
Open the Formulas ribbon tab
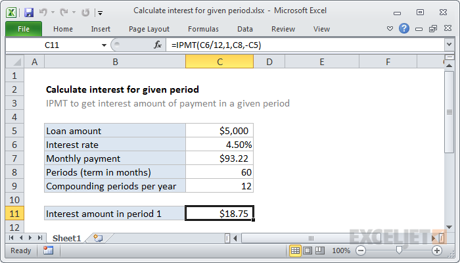click(x=203, y=29)
